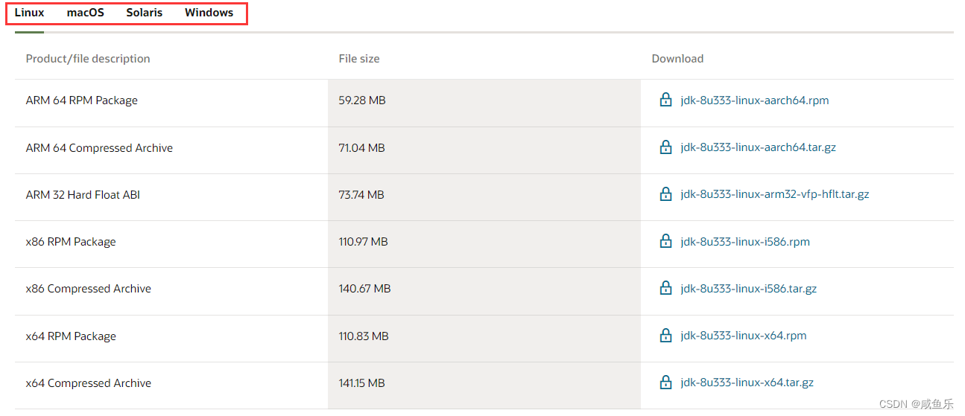Viewport: 965px width, 416px height.
Task: Switch to the Windows tab
Action: click(x=209, y=13)
